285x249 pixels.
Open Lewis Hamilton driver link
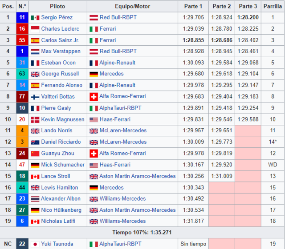click(x=60, y=187)
